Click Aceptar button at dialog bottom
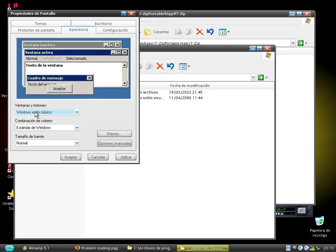The height and width of the screenshot is (252, 336). pyautogui.click(x=71, y=157)
